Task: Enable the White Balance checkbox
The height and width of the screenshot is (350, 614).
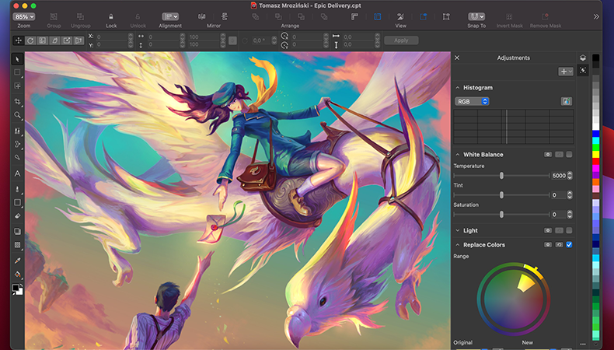Action: [x=569, y=155]
